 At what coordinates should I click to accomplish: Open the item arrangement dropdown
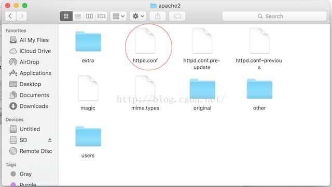coord(119,16)
